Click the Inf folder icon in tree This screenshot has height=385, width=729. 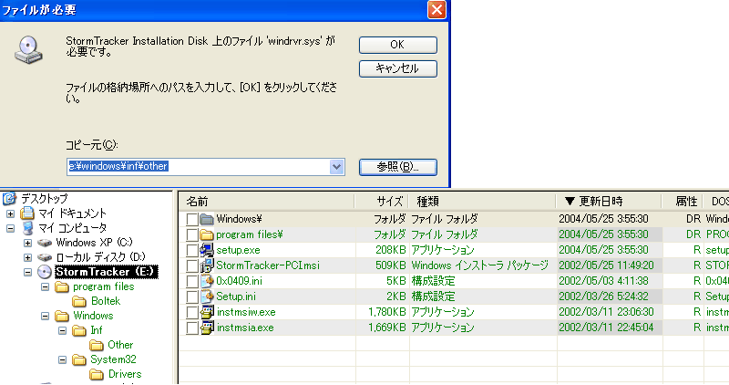click(79, 330)
